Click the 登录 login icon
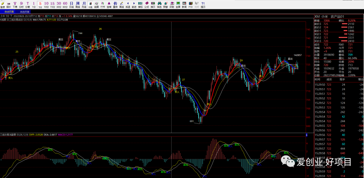The height and width of the screenshot is (178, 364). [3, 4]
